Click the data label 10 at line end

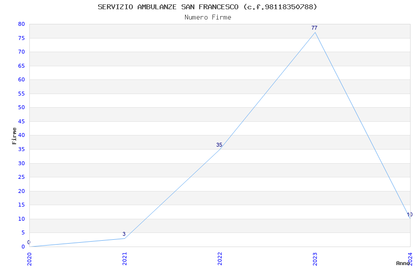[410, 215]
